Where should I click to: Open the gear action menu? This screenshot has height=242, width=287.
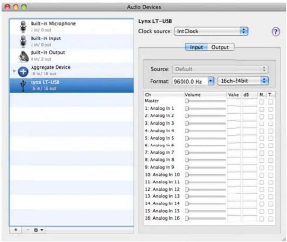coord(38,230)
